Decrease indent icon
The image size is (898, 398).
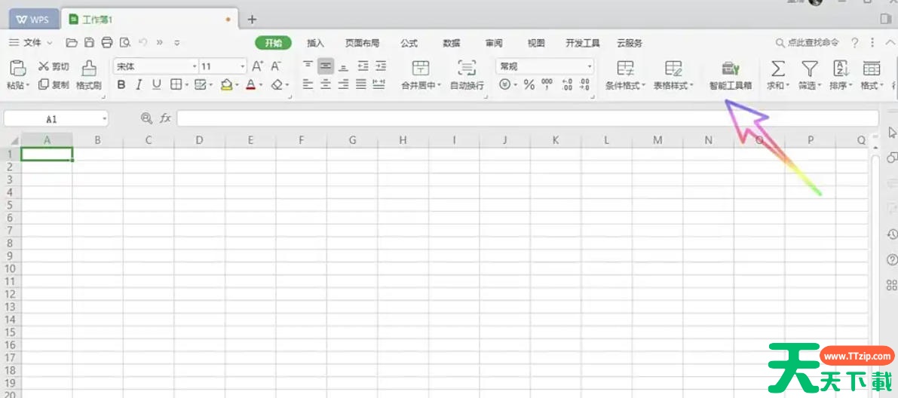tap(363, 66)
